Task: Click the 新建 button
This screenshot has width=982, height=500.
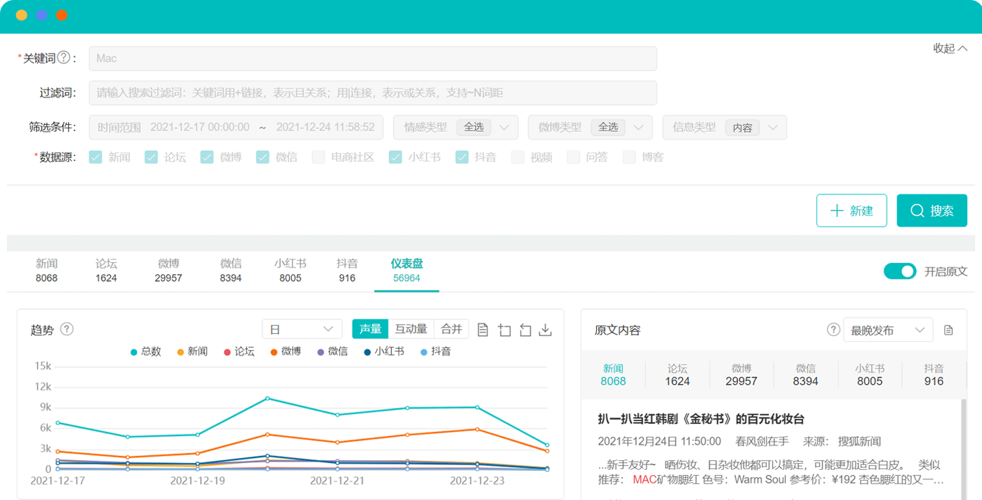Action: 851,211
